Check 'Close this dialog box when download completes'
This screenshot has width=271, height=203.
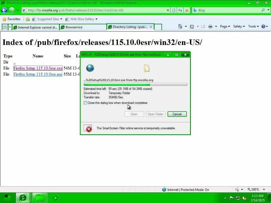[x=85, y=103]
